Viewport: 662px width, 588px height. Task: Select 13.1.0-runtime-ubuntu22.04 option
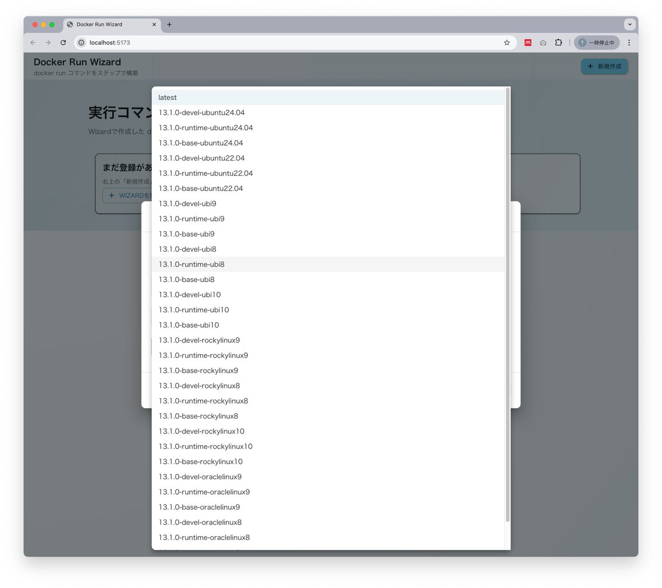coord(328,173)
